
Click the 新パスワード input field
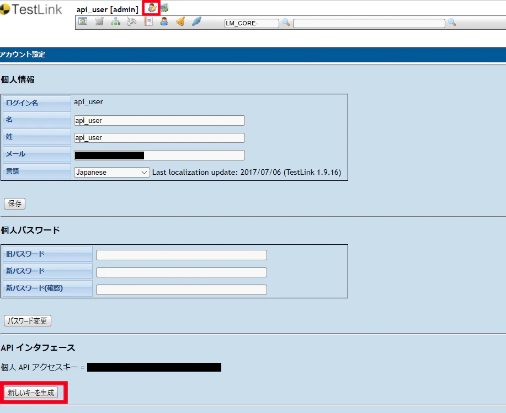pos(182,272)
